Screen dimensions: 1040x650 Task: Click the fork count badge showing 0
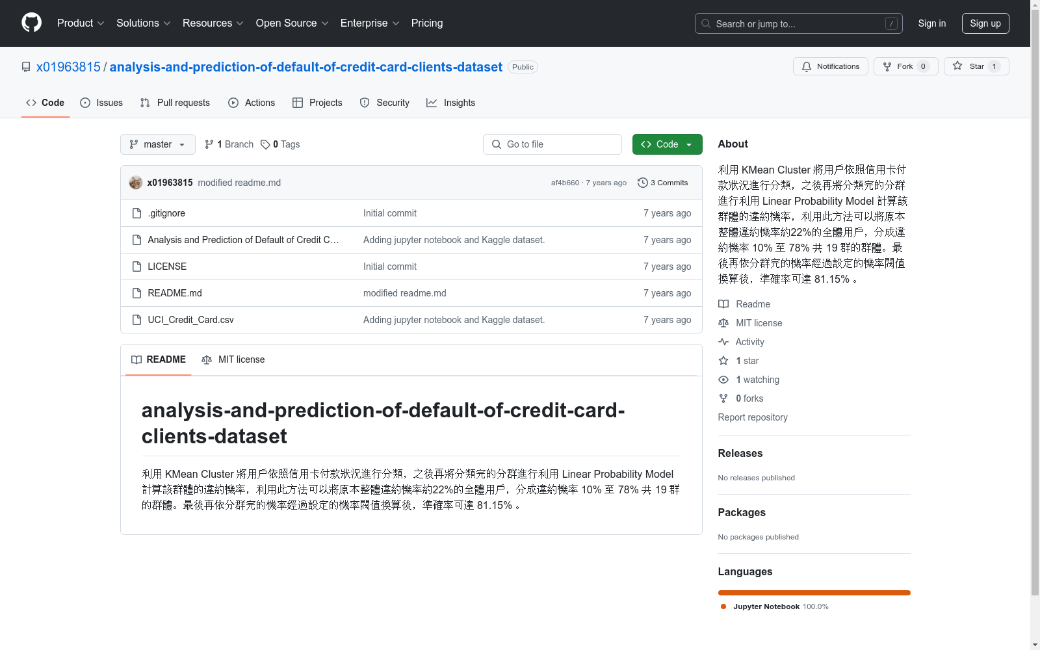(x=923, y=66)
